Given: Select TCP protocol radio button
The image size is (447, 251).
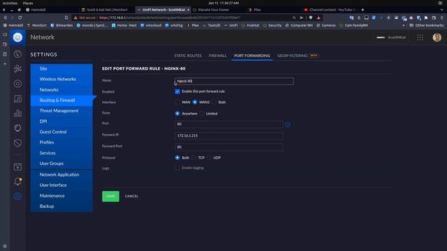Looking at the screenshot, I should 194,158.
